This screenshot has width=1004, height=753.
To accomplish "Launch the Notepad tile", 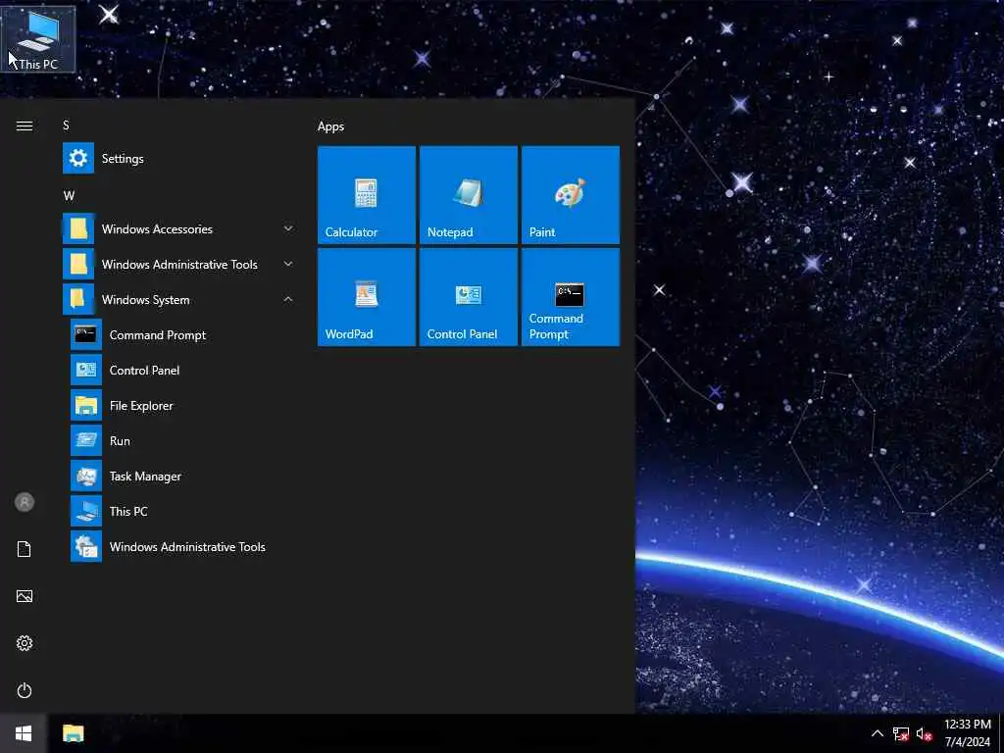I will 468,195.
